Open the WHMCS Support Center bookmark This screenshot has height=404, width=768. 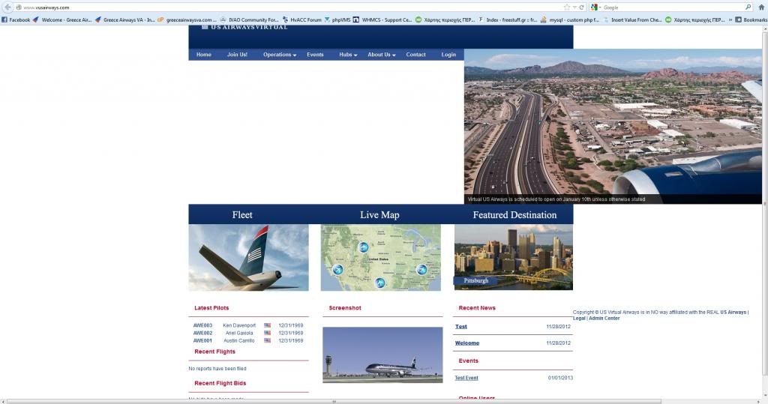(382, 20)
